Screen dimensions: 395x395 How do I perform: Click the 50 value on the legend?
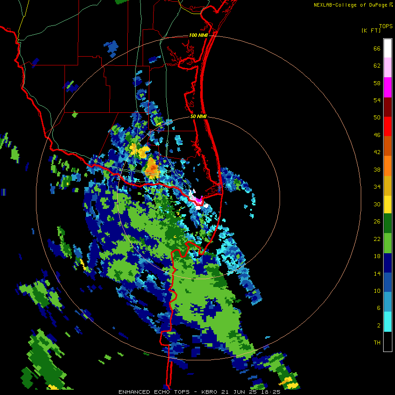(377, 118)
